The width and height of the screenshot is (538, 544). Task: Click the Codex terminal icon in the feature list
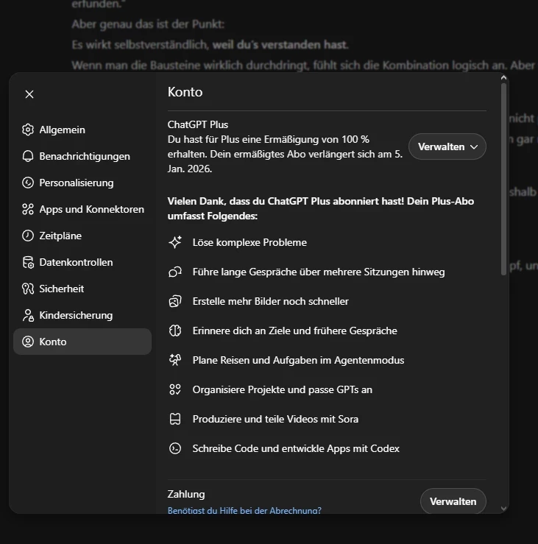coord(175,448)
